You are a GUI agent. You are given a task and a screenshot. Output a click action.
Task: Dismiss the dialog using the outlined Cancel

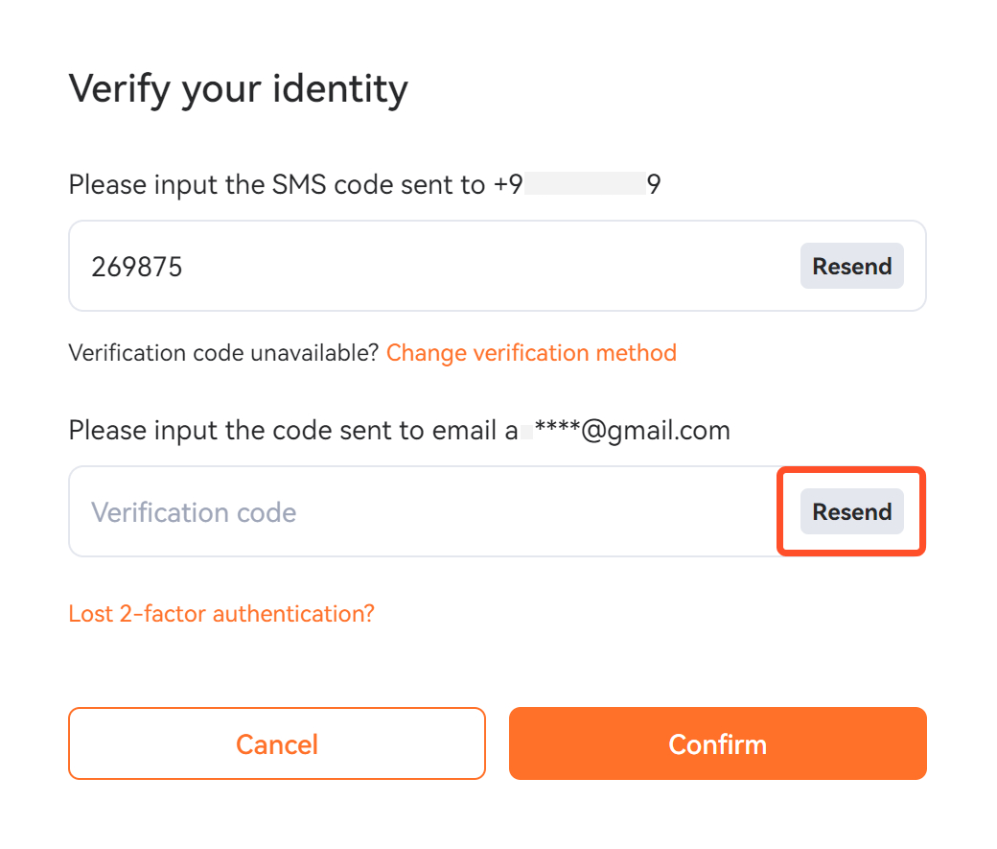(x=277, y=744)
